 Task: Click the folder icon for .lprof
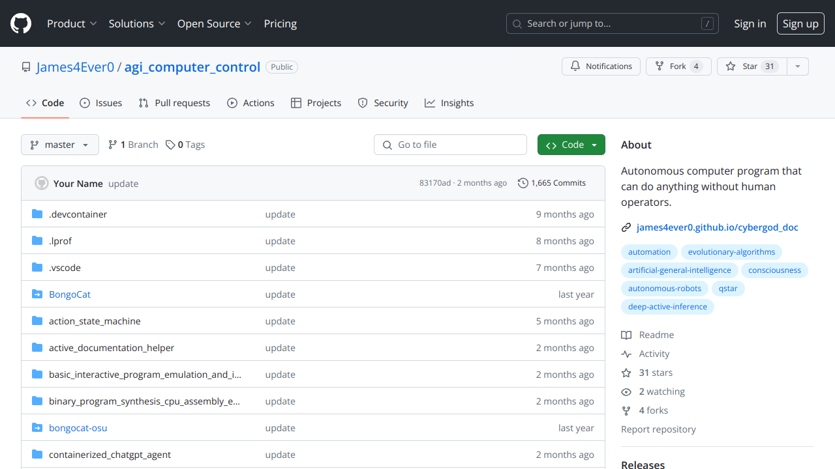[x=37, y=240]
